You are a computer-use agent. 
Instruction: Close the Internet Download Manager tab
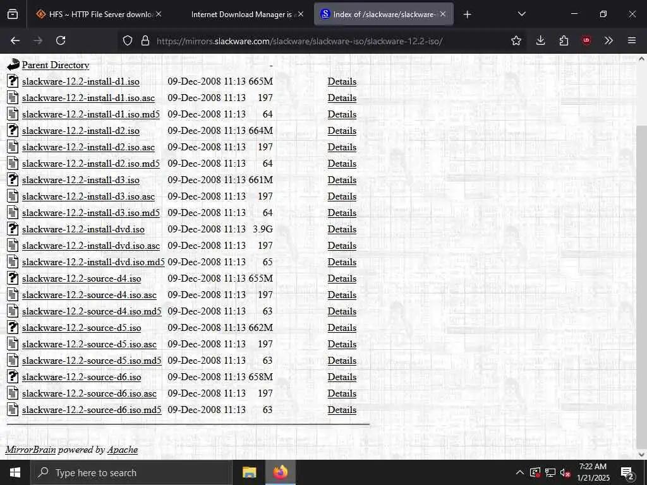(x=301, y=14)
